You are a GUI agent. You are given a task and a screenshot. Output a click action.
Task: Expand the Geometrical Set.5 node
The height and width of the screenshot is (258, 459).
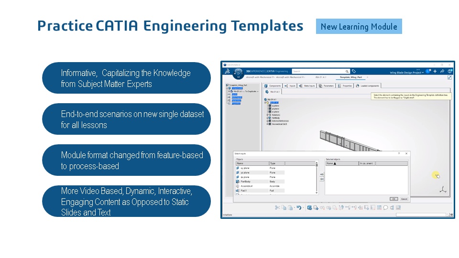[267, 124]
